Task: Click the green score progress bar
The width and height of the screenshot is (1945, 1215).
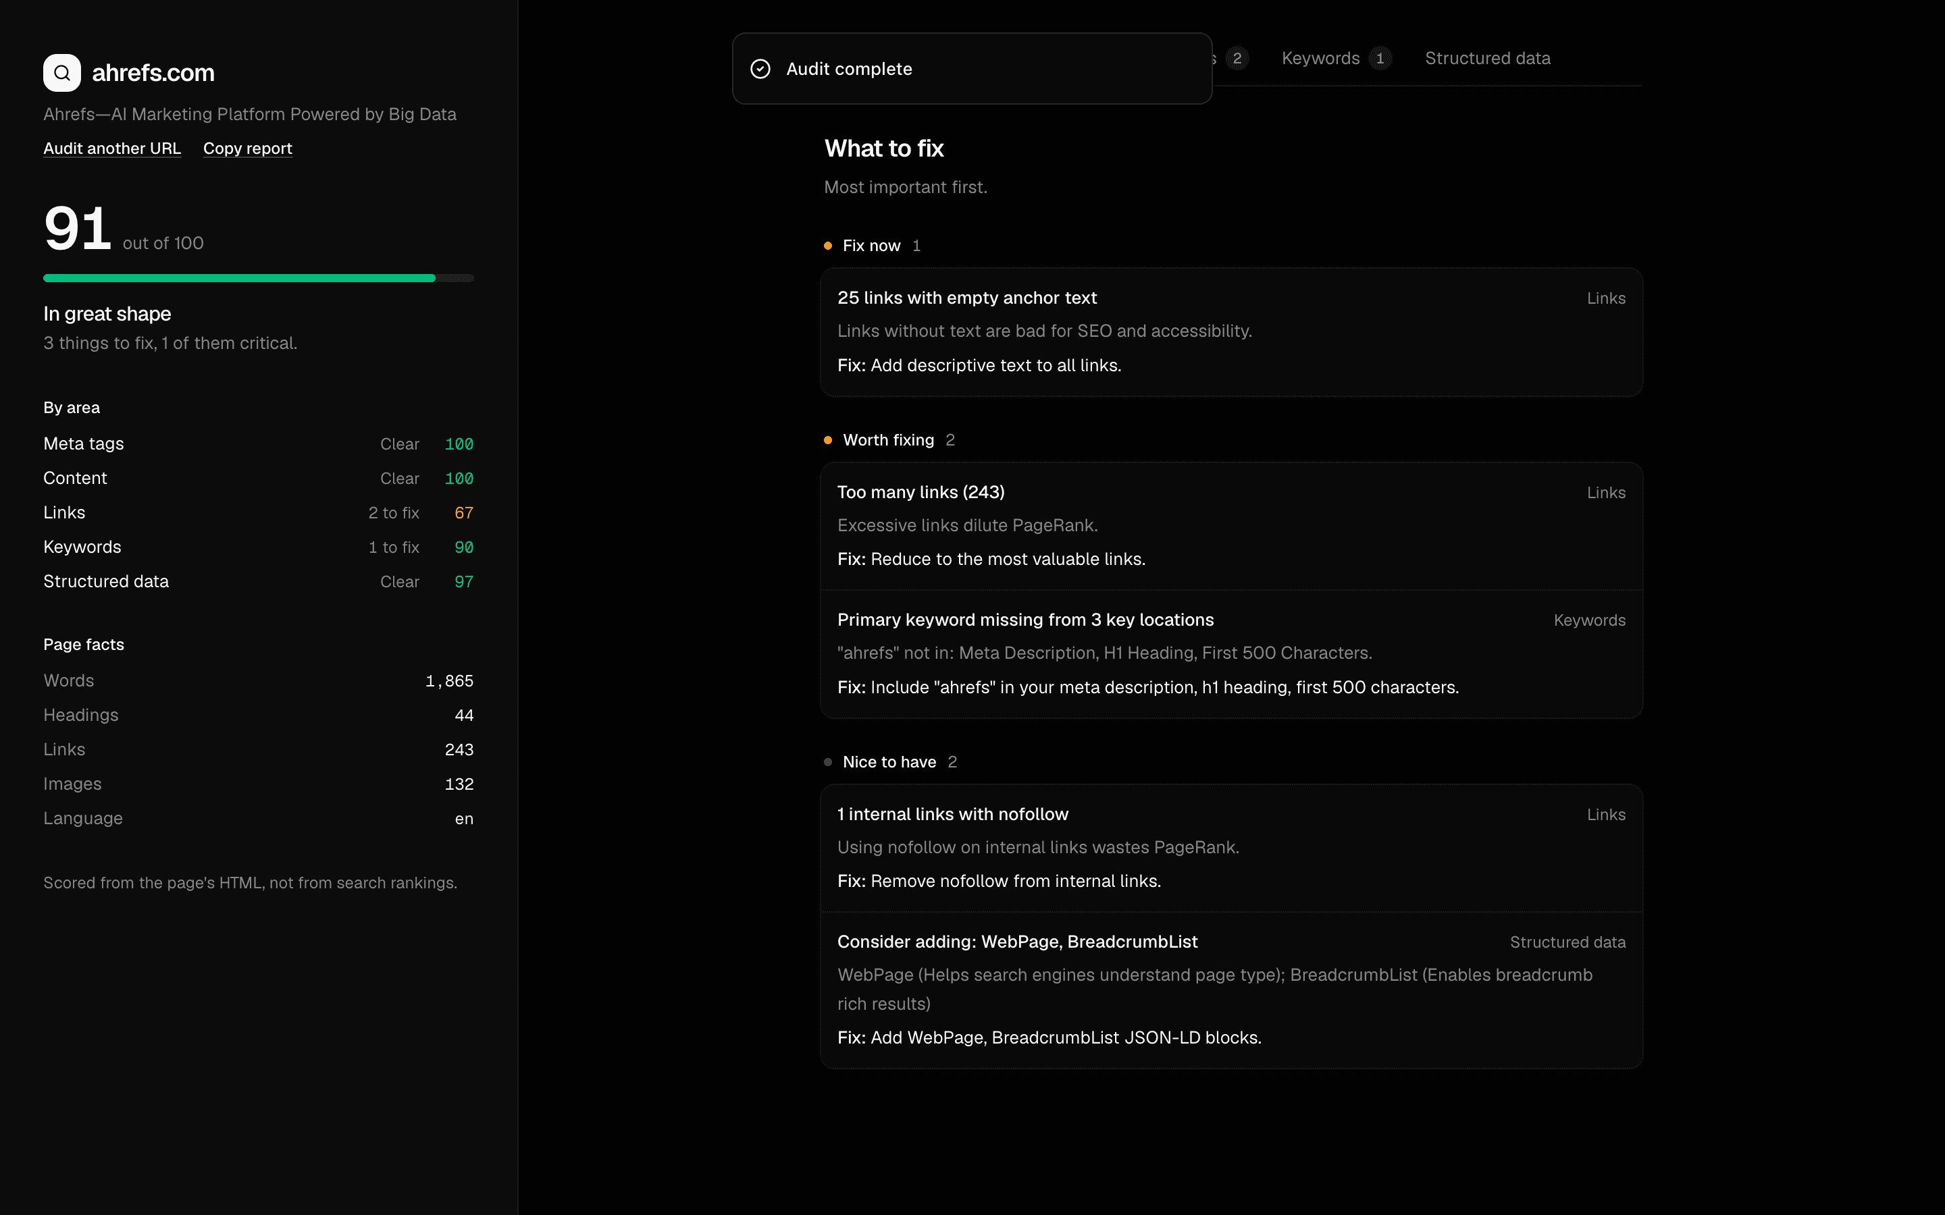Action: 238,278
